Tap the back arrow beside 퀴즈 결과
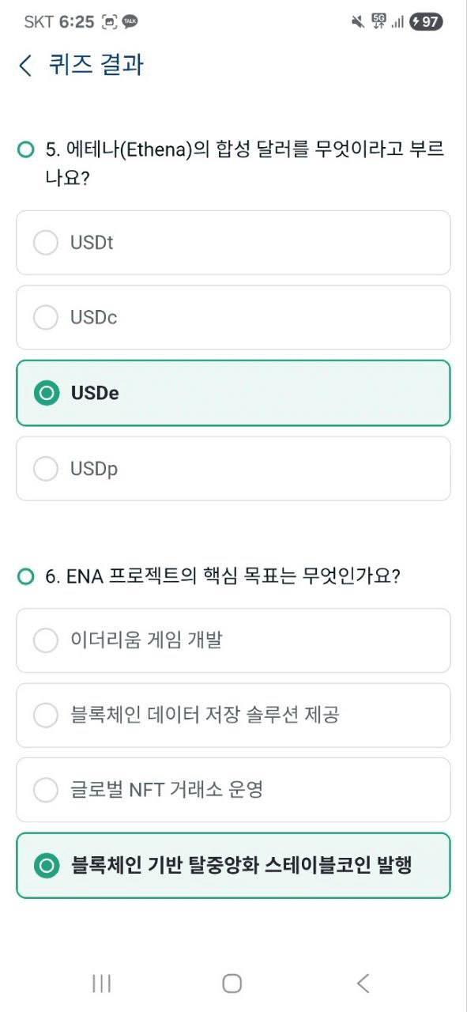Image resolution: width=467 pixels, height=1012 pixels. tap(26, 65)
